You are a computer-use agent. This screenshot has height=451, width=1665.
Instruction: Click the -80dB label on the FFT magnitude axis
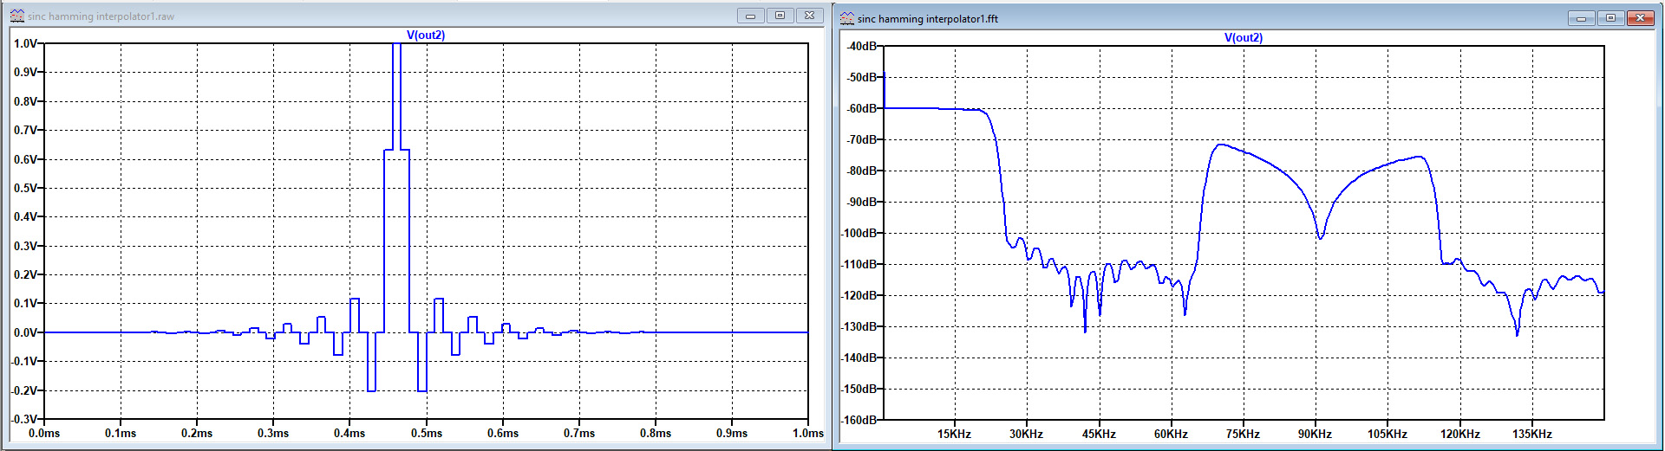coord(861,171)
